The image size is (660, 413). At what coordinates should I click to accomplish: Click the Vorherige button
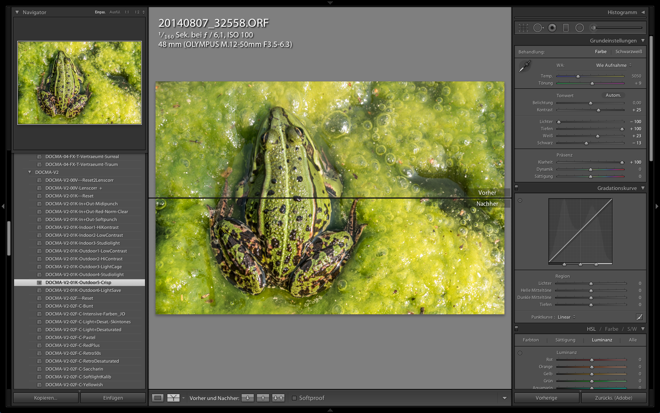pos(546,398)
